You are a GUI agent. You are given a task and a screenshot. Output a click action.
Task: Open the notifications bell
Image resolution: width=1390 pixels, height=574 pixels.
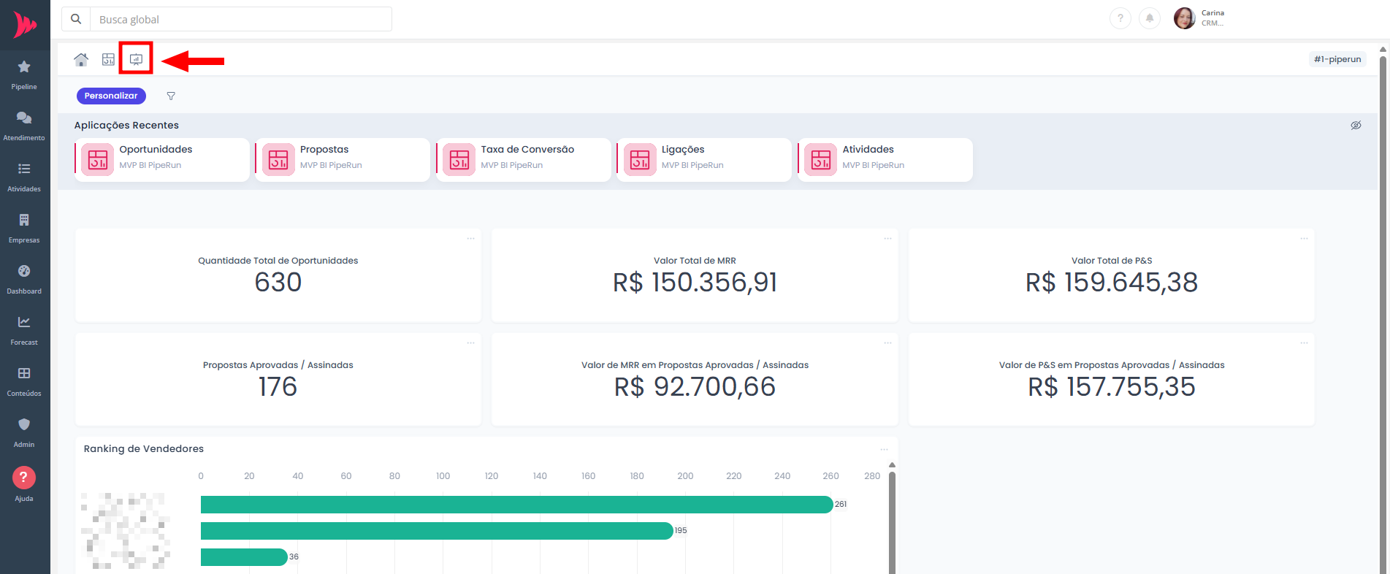(x=1150, y=18)
